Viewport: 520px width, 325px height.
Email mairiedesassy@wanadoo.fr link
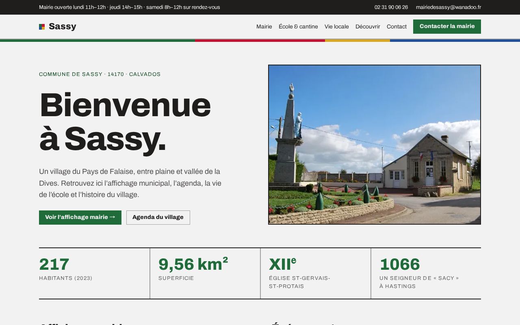(x=448, y=7)
